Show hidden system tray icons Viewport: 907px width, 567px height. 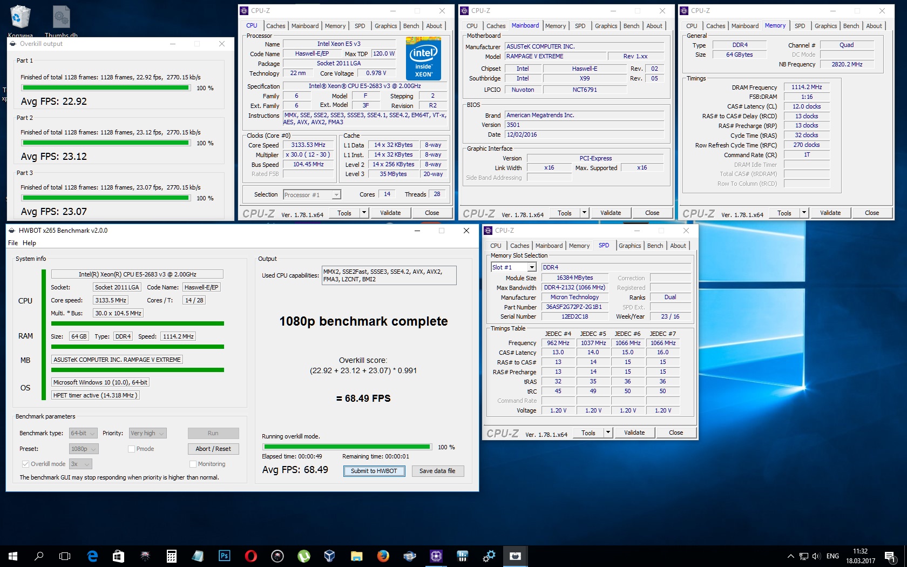tap(790, 556)
